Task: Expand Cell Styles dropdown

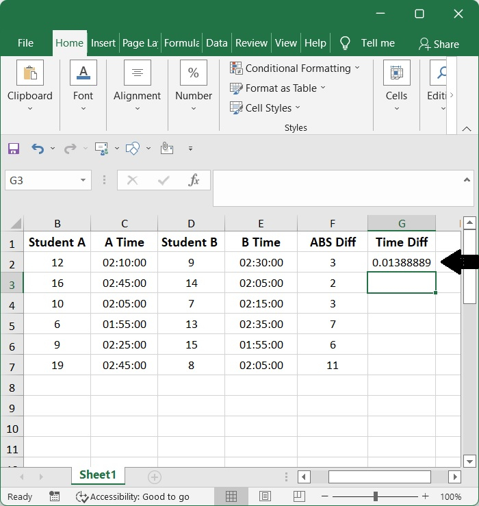Action: point(298,107)
